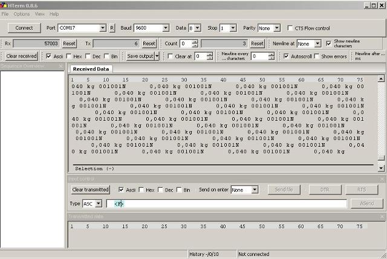Enable the Clear at checkbox

click(x=170, y=56)
